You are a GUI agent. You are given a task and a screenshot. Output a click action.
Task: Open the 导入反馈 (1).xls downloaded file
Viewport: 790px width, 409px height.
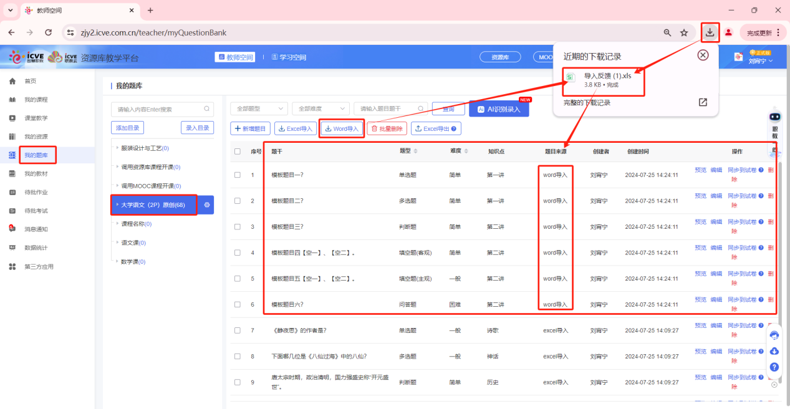pyautogui.click(x=607, y=76)
